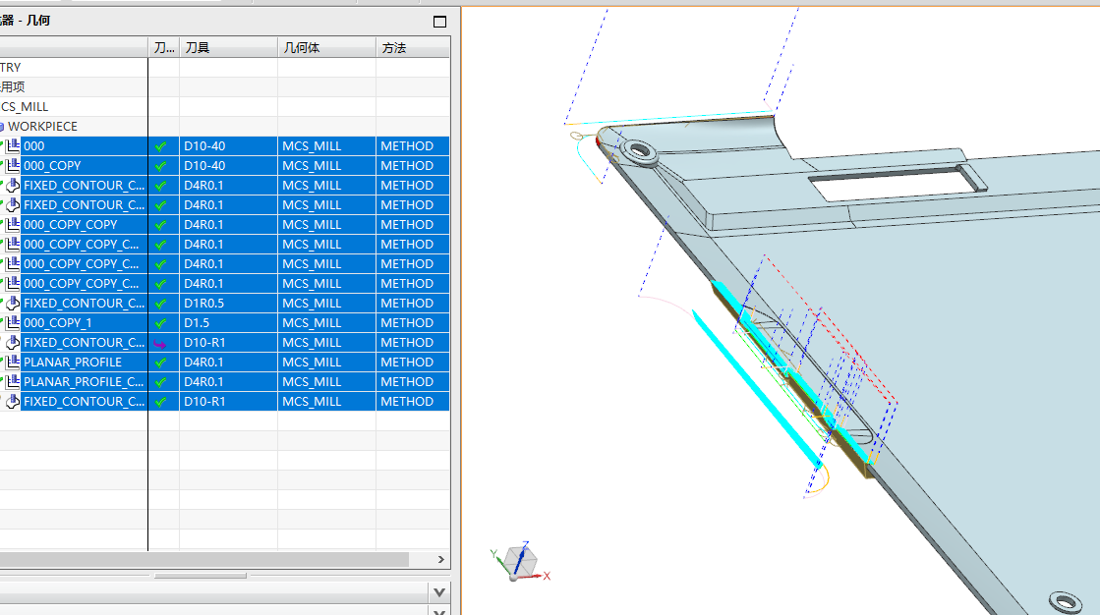This screenshot has height=615, width=1100.
Task: Select the 000_COPY_1 operation row
Action: (58, 322)
